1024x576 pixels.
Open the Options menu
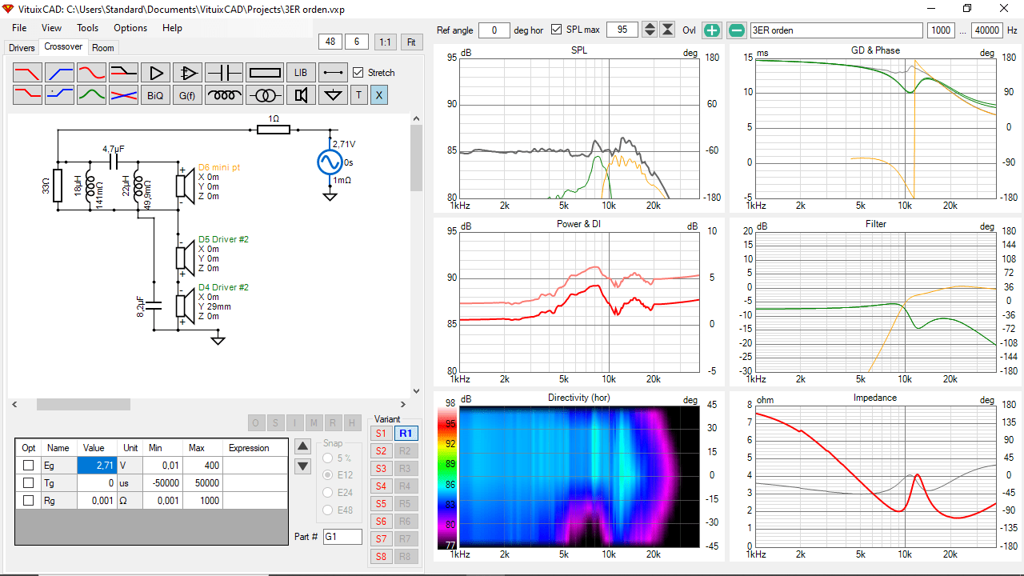[x=130, y=28]
